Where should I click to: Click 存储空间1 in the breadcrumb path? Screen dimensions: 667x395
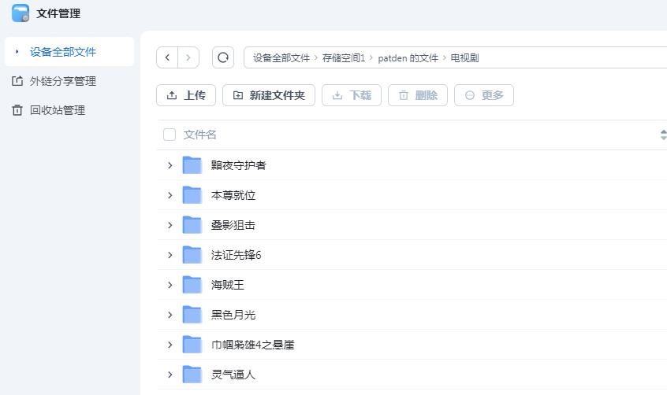click(x=344, y=57)
